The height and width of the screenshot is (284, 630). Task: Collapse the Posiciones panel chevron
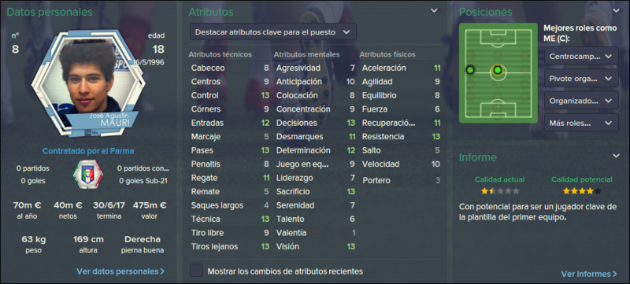[616, 10]
